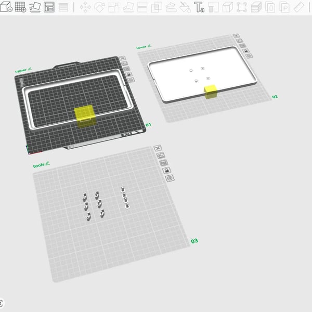Remove the tools plate with X icon
312x312 pixels.
[x=158, y=148]
